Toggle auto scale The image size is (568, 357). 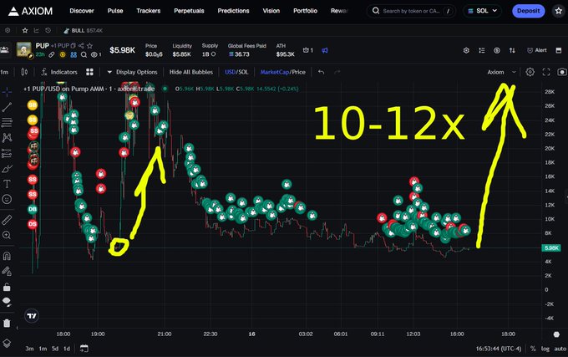[x=560, y=349]
